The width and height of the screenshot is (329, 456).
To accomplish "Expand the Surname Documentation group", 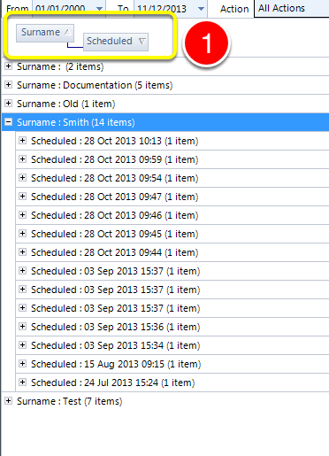I will (x=8, y=85).
